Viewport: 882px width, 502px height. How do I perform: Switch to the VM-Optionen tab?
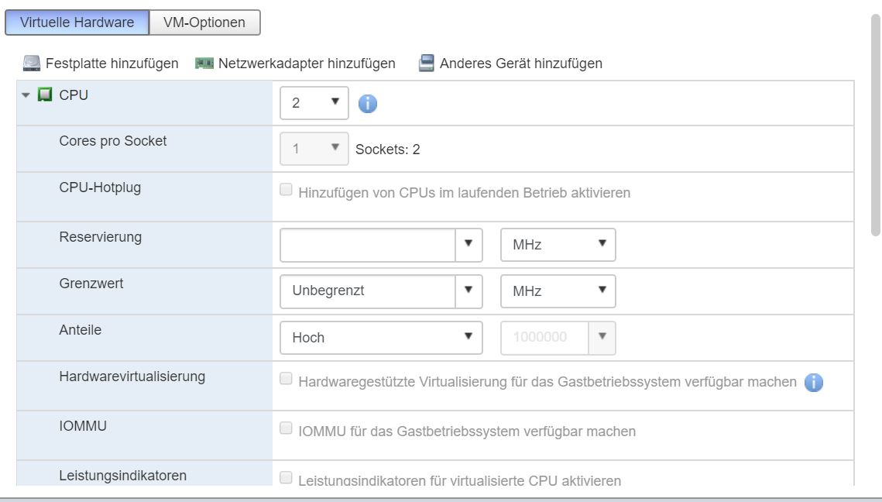point(204,22)
